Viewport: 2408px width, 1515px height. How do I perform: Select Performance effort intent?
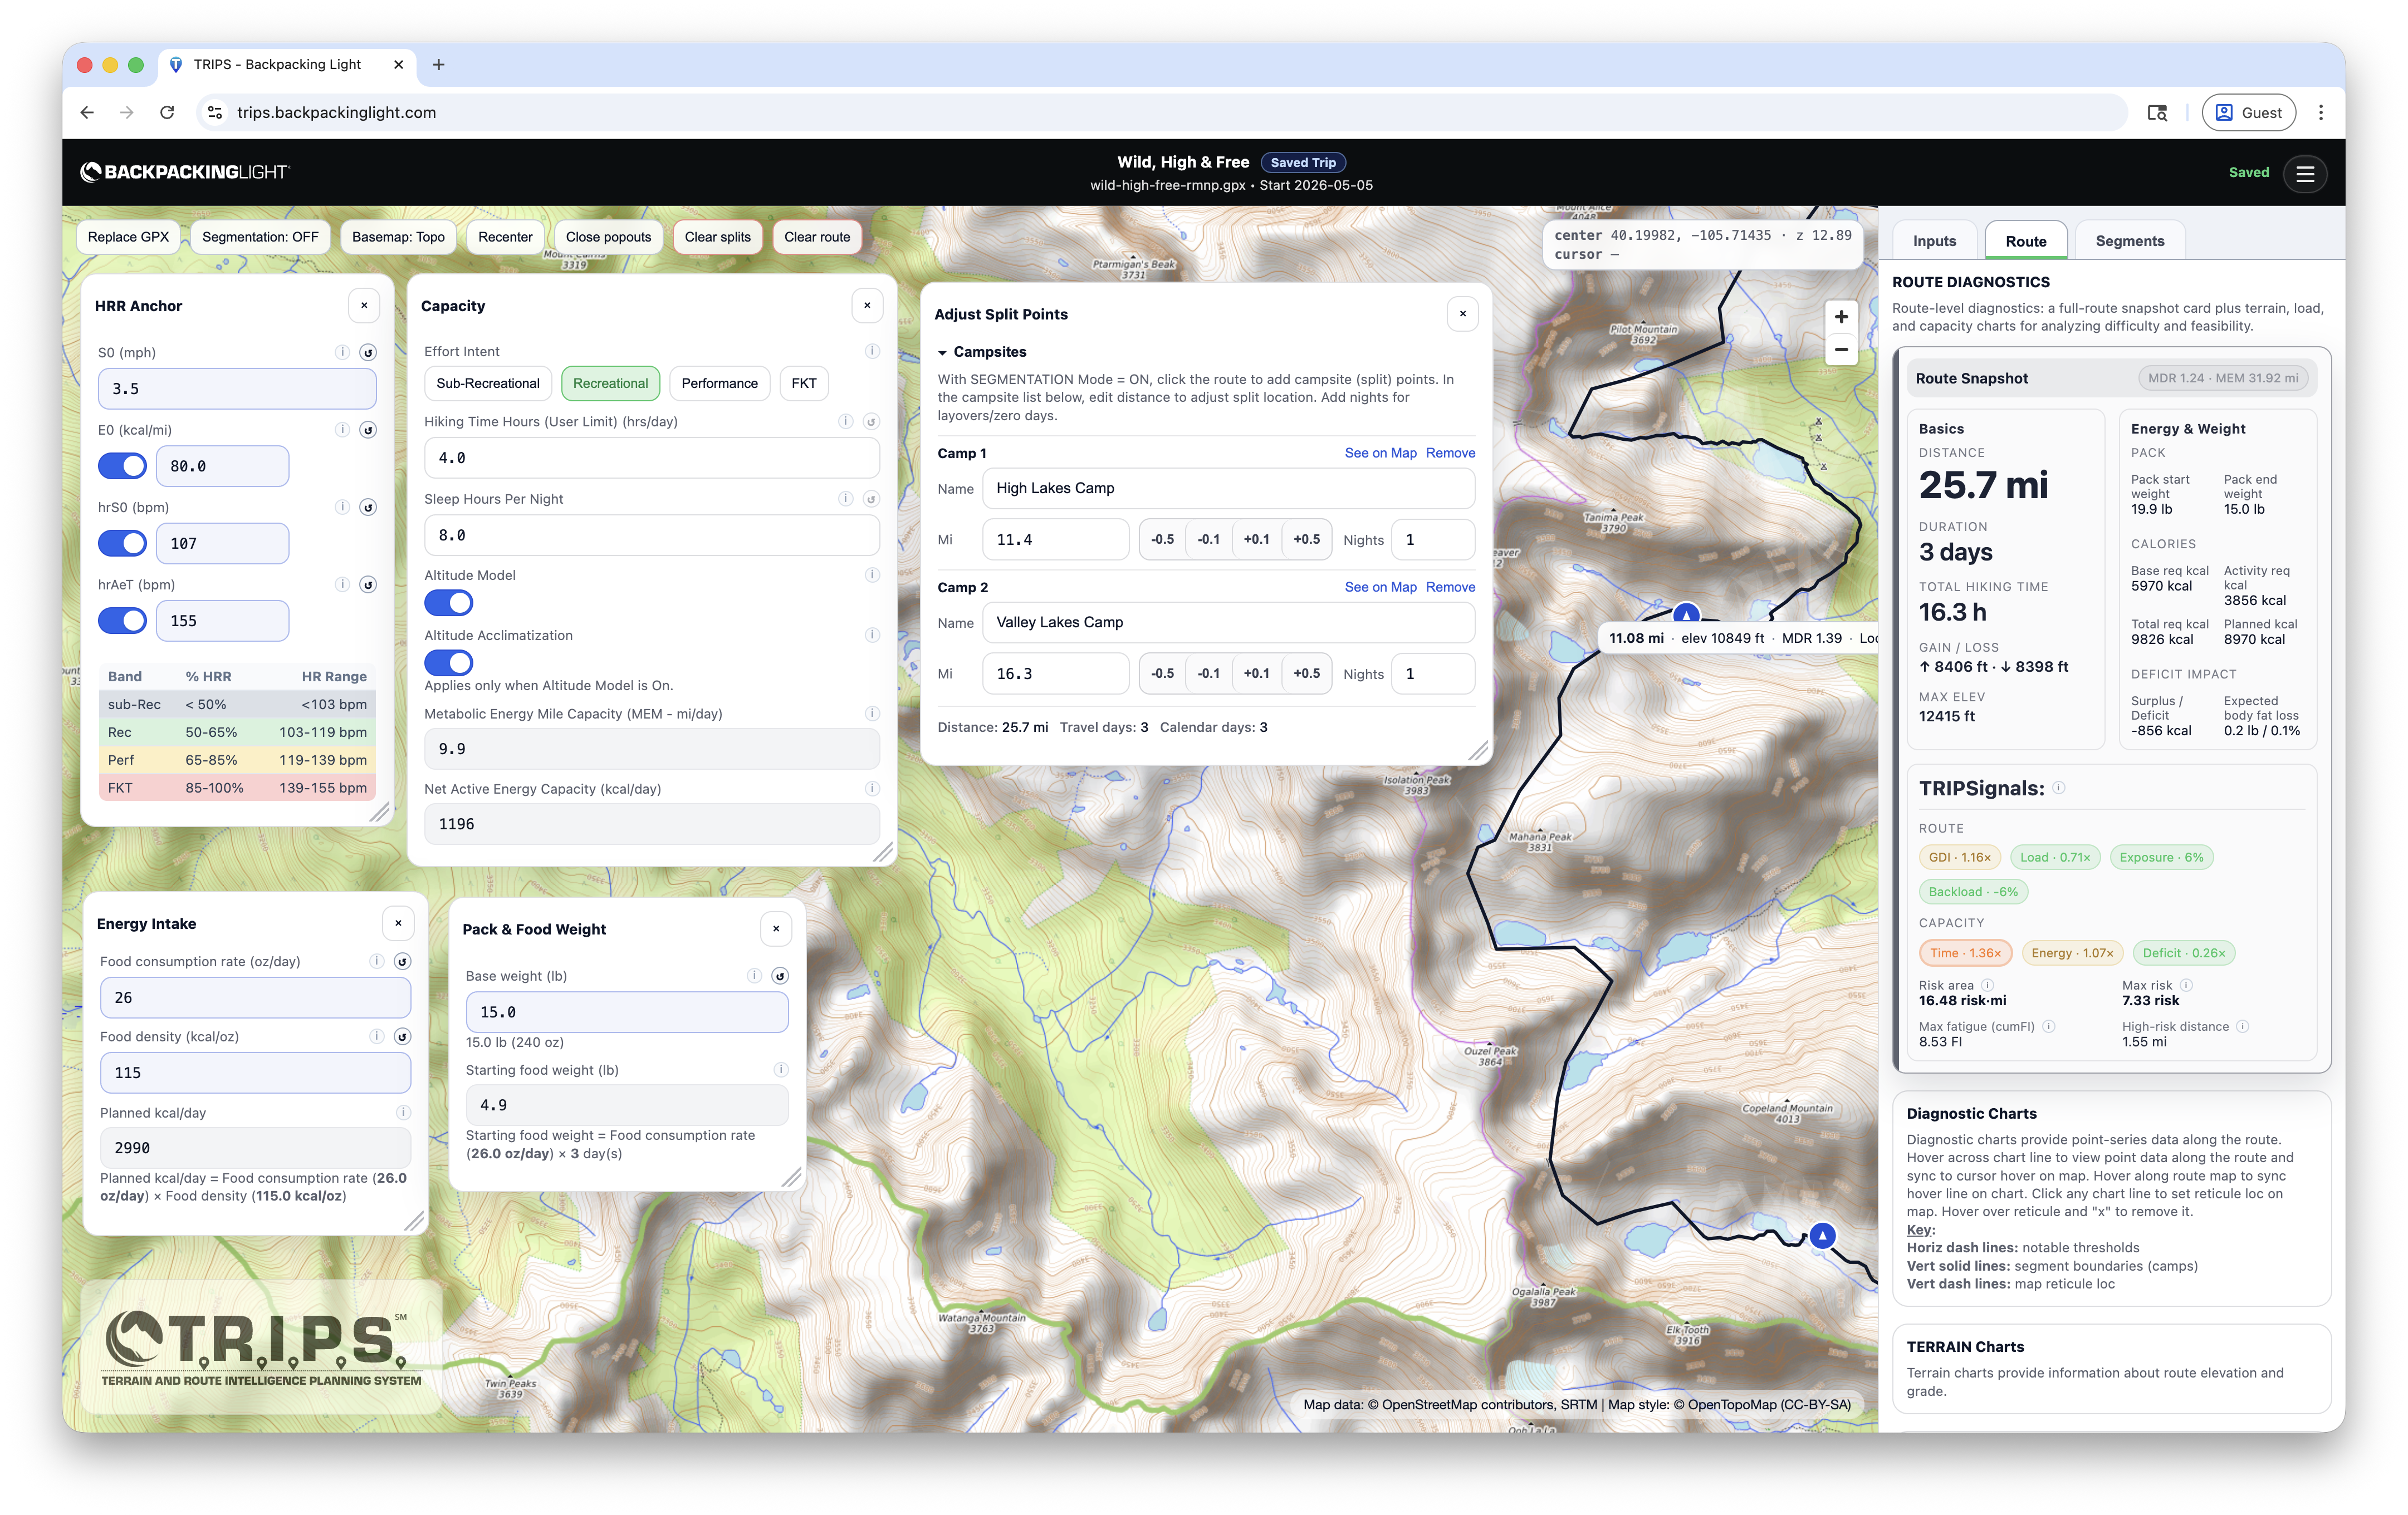point(719,383)
